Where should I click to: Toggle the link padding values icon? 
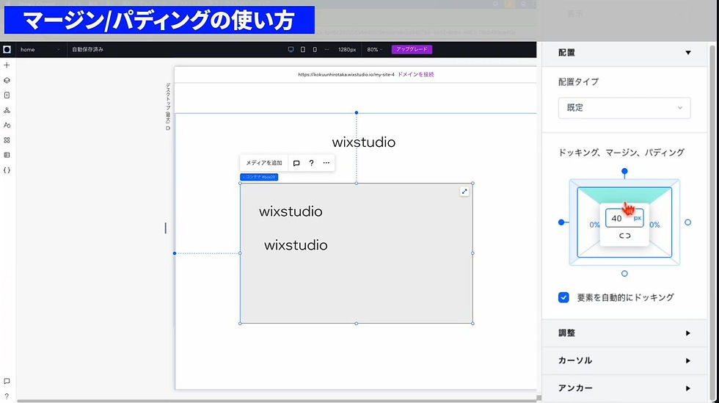pyautogui.click(x=624, y=236)
